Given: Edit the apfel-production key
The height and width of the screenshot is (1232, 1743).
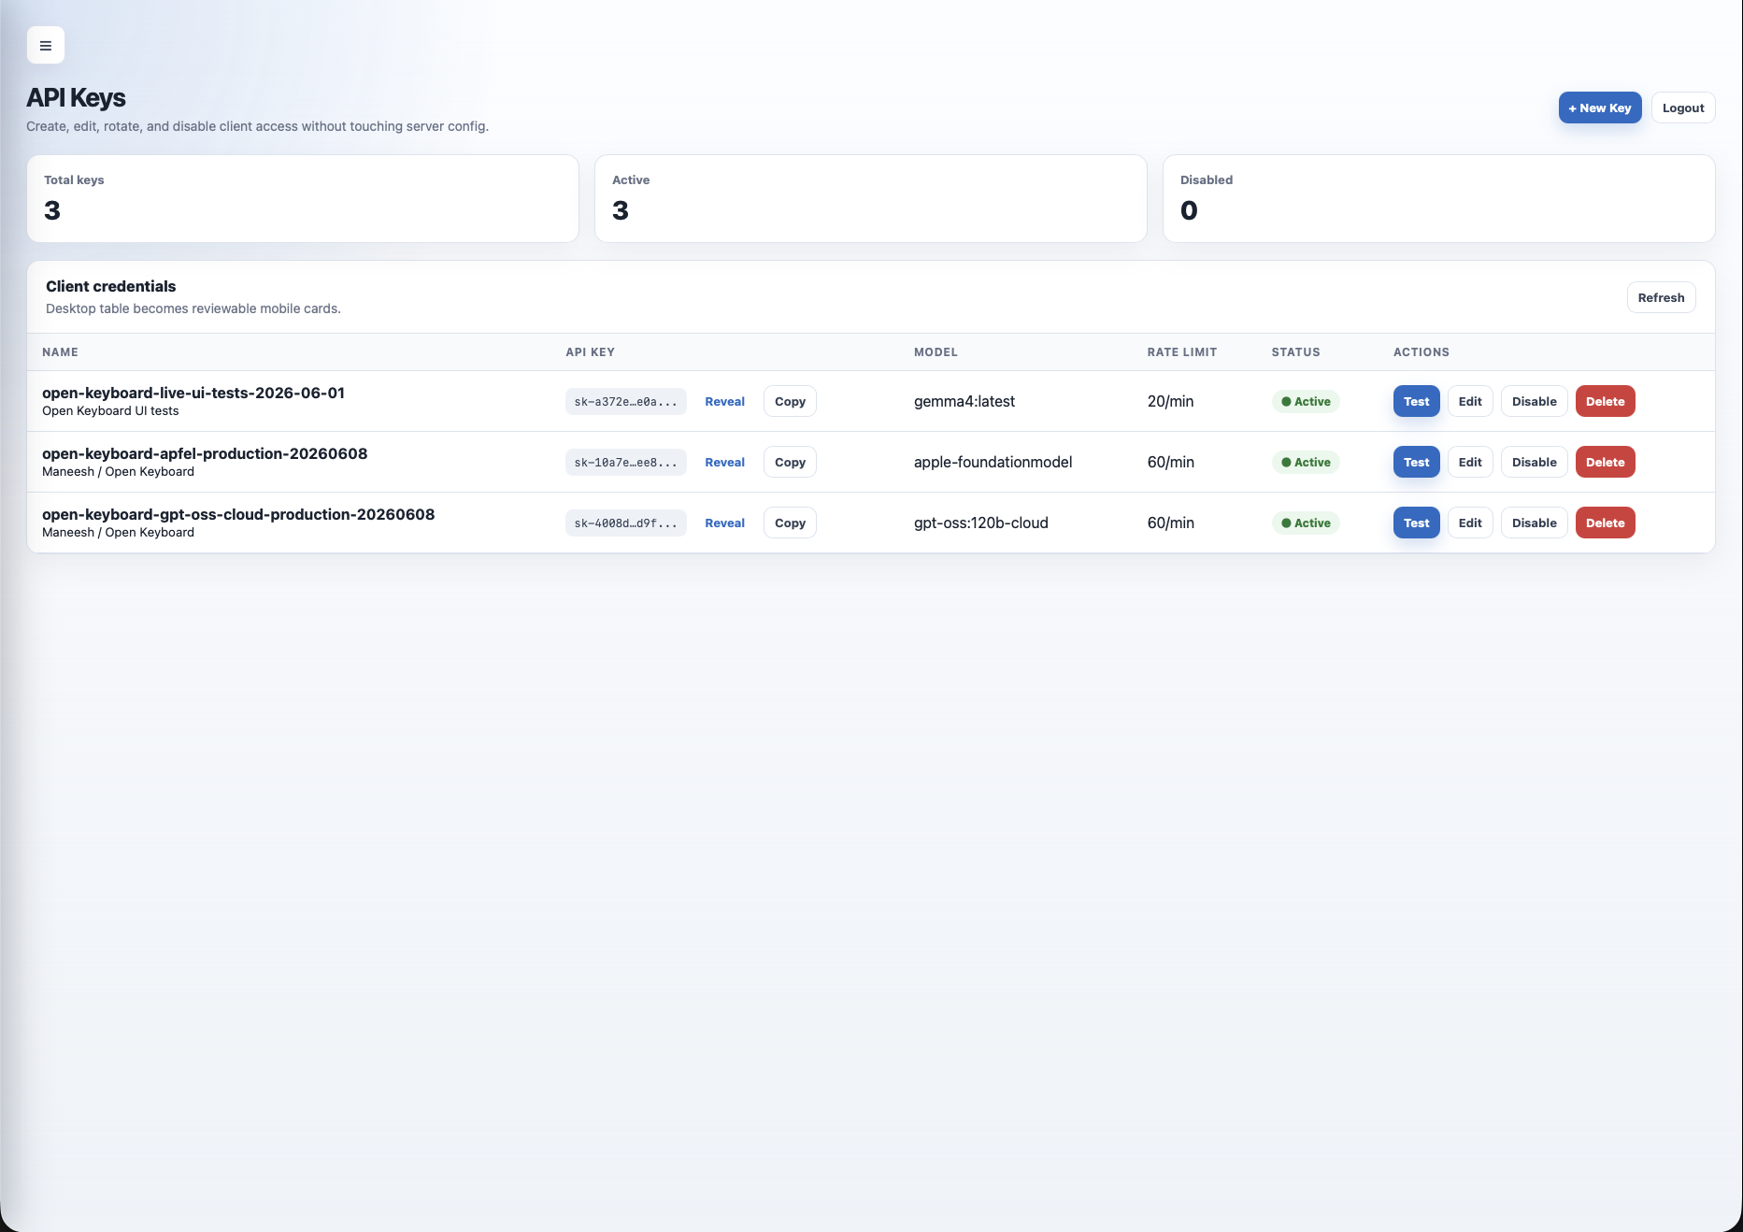Looking at the screenshot, I should point(1470,462).
